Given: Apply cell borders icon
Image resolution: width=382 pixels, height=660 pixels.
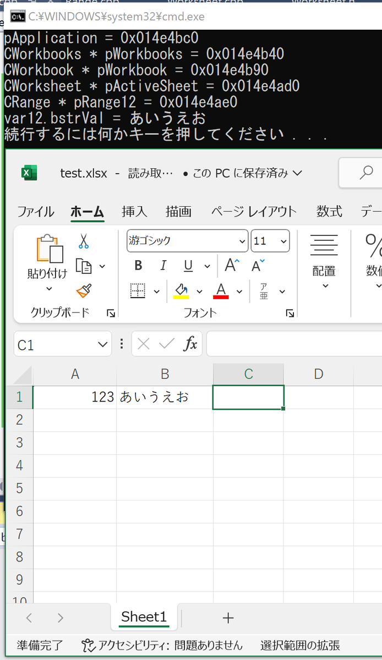Looking at the screenshot, I should tap(138, 291).
